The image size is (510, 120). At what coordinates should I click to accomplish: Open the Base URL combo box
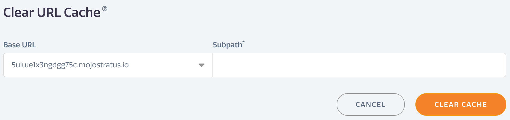(108, 65)
